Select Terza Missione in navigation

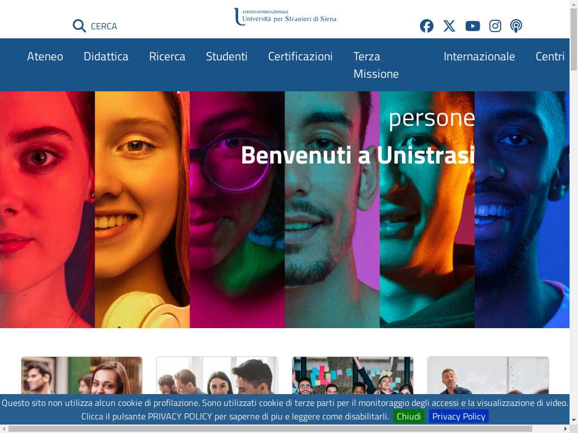376,65
